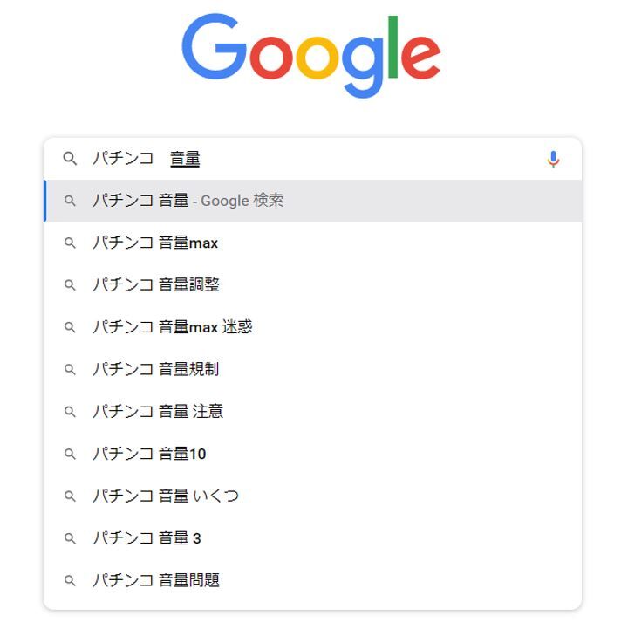The height and width of the screenshot is (643, 621).
Task: Click the search box magnifier icon
Action: (x=70, y=159)
